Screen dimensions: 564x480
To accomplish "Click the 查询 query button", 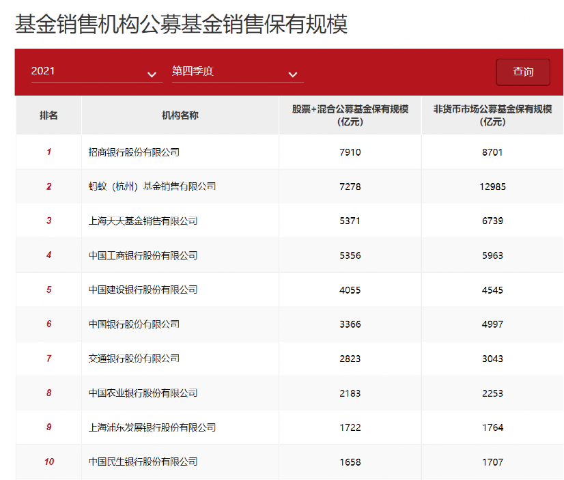I will click(x=523, y=72).
